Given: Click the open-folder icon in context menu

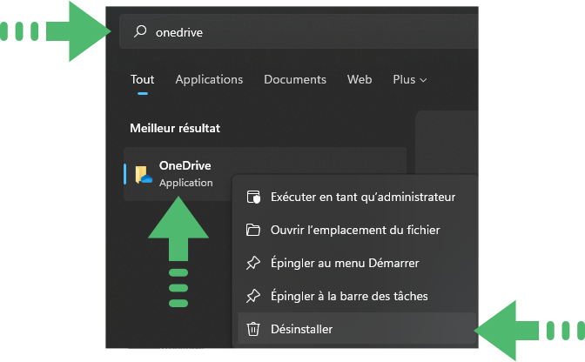Looking at the screenshot, I should [x=253, y=230].
